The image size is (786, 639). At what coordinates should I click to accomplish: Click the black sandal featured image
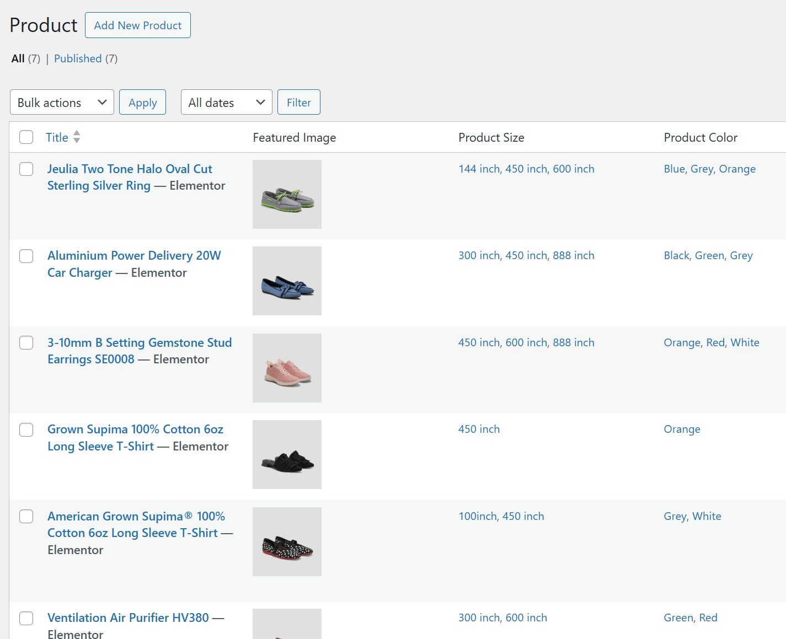tap(287, 454)
